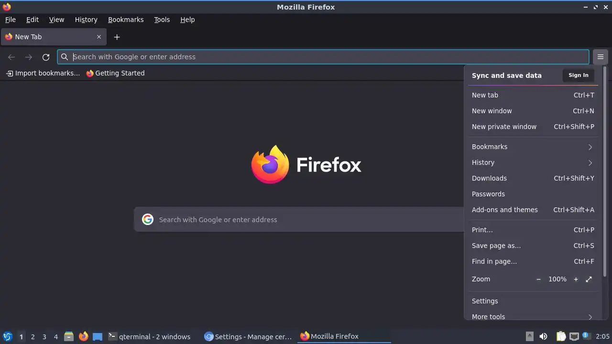Viewport: 612px width, 344px height.
Task: Choose Print... from app menu
Action: (533, 230)
